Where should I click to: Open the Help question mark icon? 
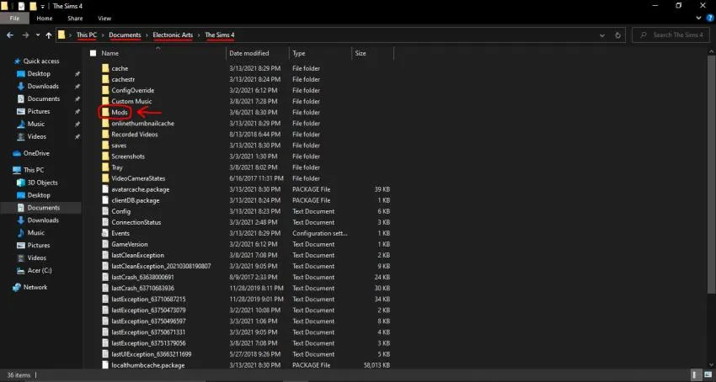pyautogui.click(x=710, y=19)
